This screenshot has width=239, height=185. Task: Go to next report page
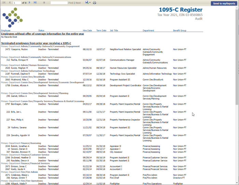30,3
